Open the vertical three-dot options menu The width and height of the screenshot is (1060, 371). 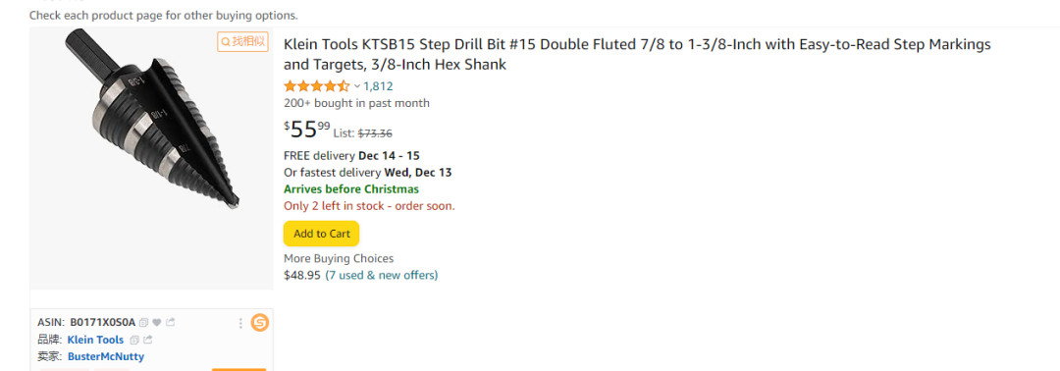click(x=240, y=324)
